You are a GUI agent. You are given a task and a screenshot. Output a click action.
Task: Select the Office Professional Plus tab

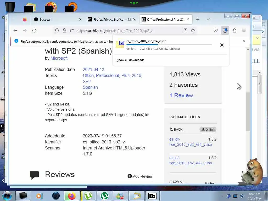[166, 19]
